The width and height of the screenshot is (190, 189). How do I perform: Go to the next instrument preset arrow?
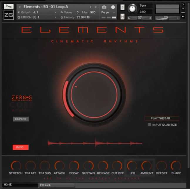coord(96,7)
